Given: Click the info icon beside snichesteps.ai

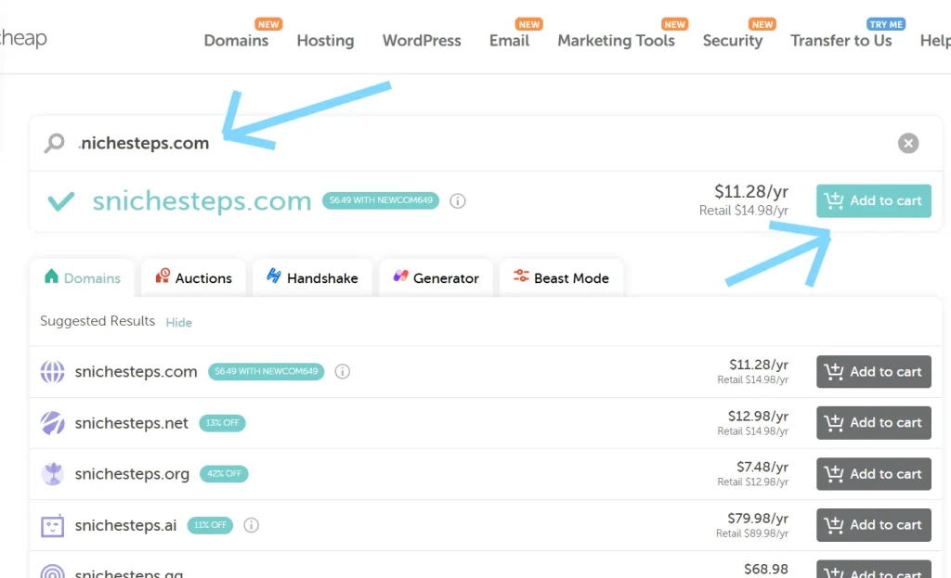Looking at the screenshot, I should (x=251, y=524).
